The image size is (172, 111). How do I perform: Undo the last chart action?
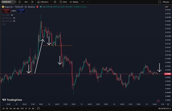(83, 2)
